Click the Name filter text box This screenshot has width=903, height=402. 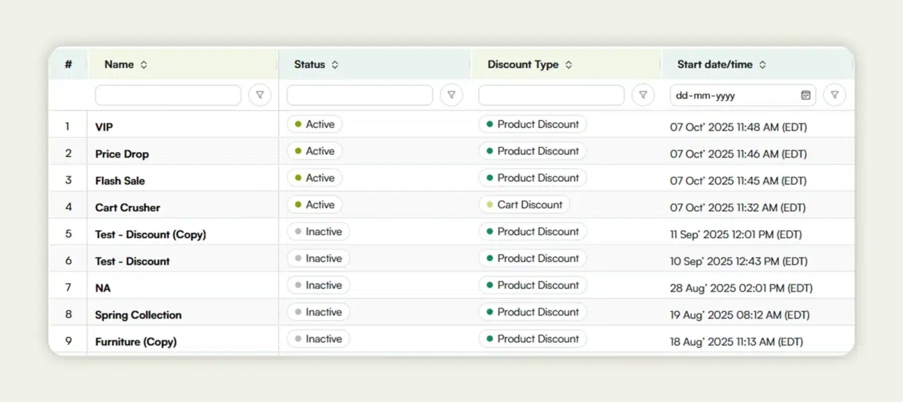[x=167, y=95]
